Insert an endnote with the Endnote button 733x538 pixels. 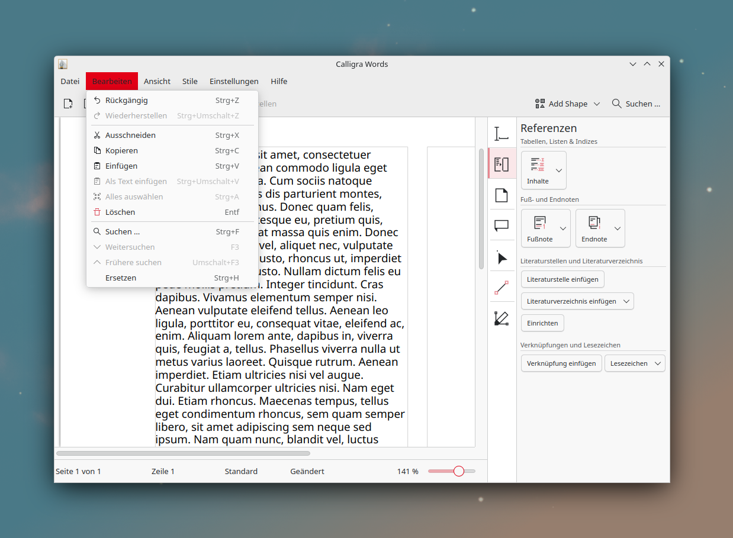tap(594, 228)
